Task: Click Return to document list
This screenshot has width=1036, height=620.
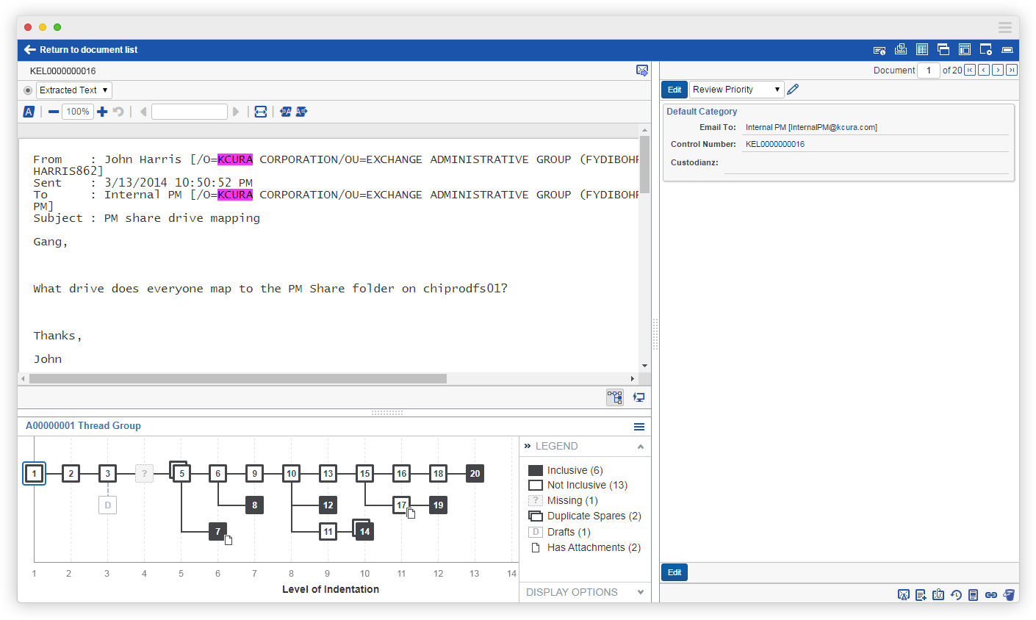Action: [81, 50]
